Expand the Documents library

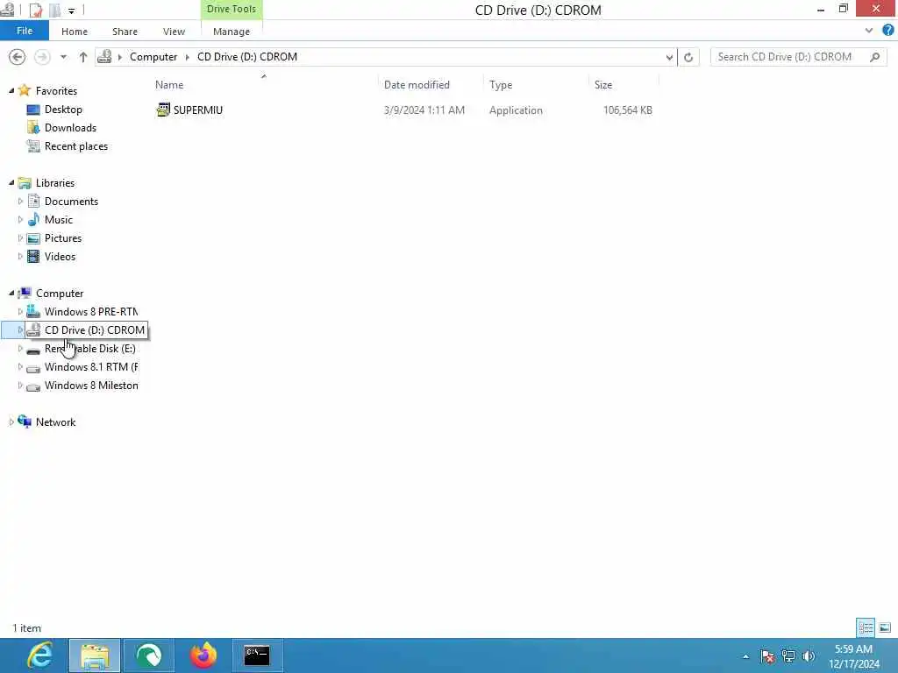[20, 201]
